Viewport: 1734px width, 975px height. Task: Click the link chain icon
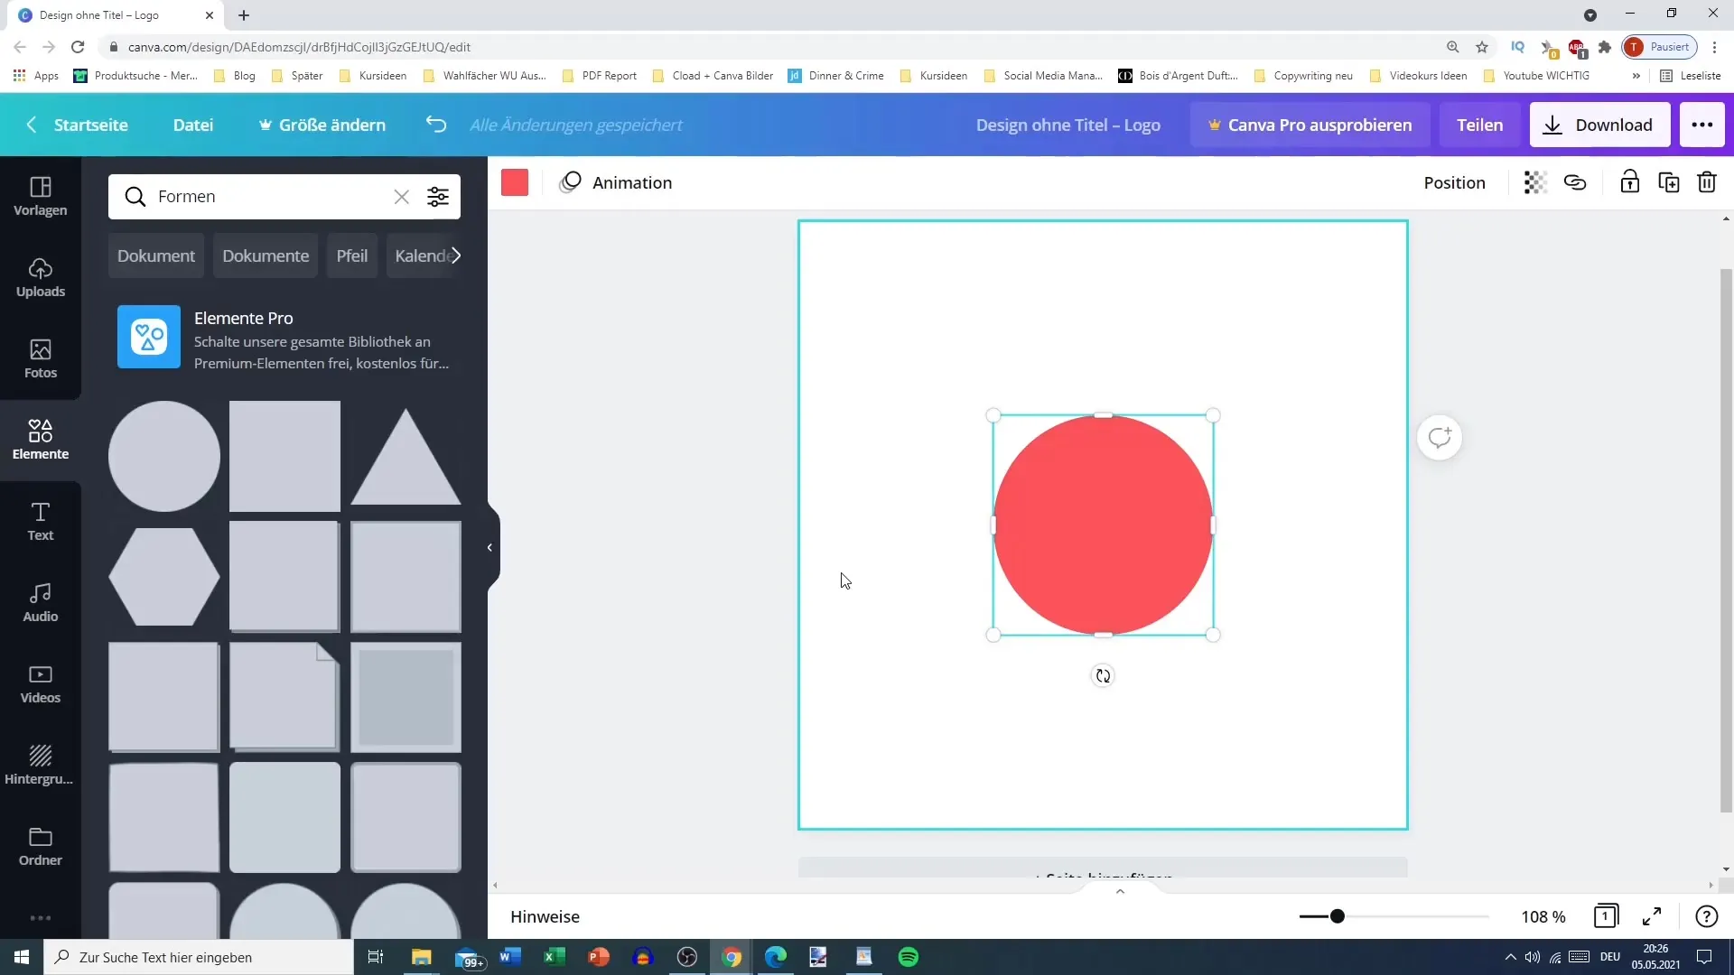coord(1575,182)
